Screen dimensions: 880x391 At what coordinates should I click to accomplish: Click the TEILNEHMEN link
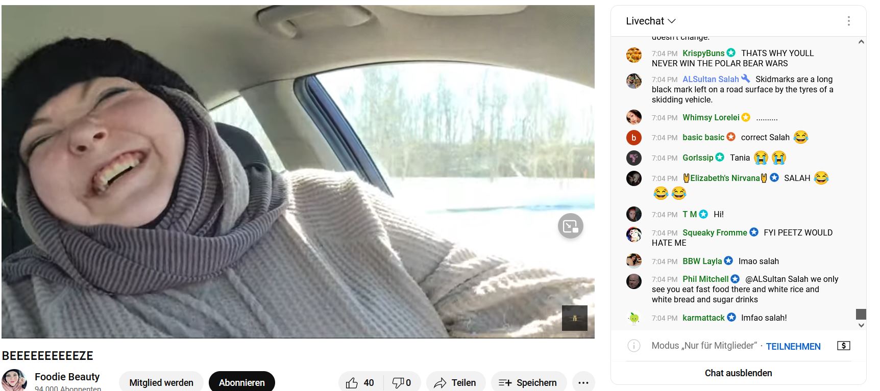(793, 346)
